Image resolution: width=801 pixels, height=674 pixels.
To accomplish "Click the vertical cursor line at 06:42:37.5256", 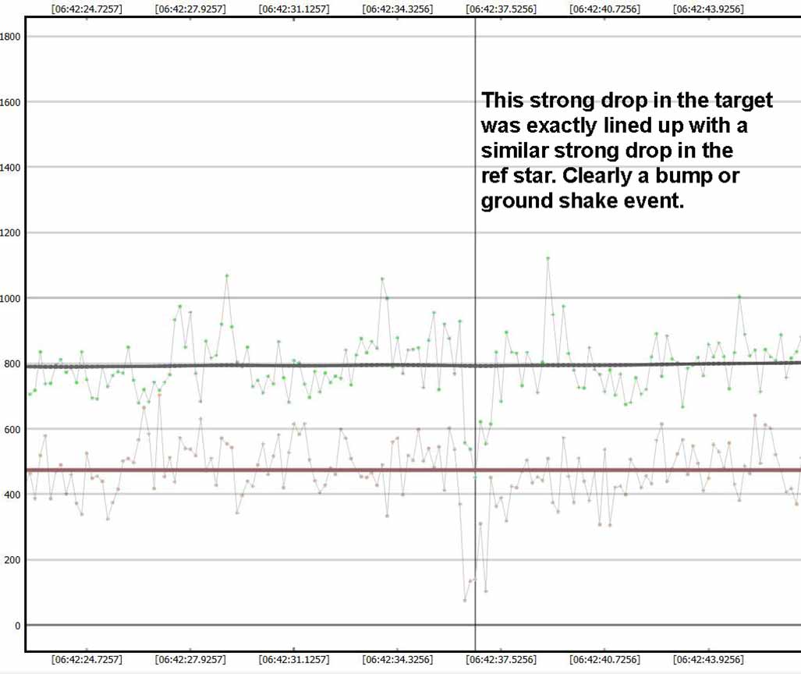I will tap(475, 234).
